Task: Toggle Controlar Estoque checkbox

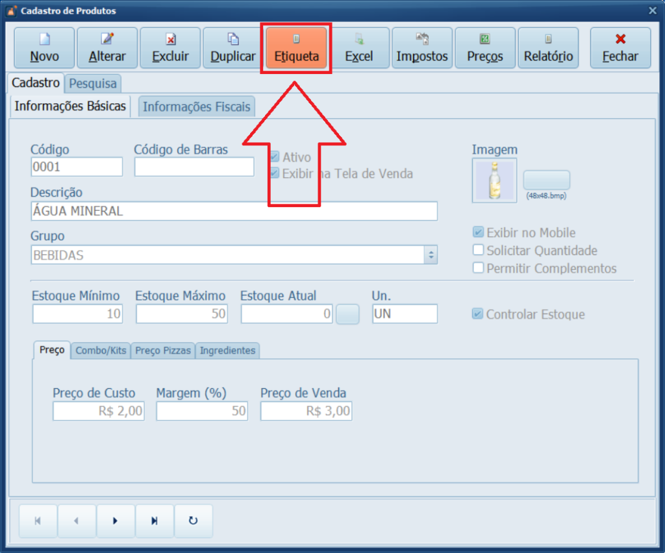Action: 478,314
